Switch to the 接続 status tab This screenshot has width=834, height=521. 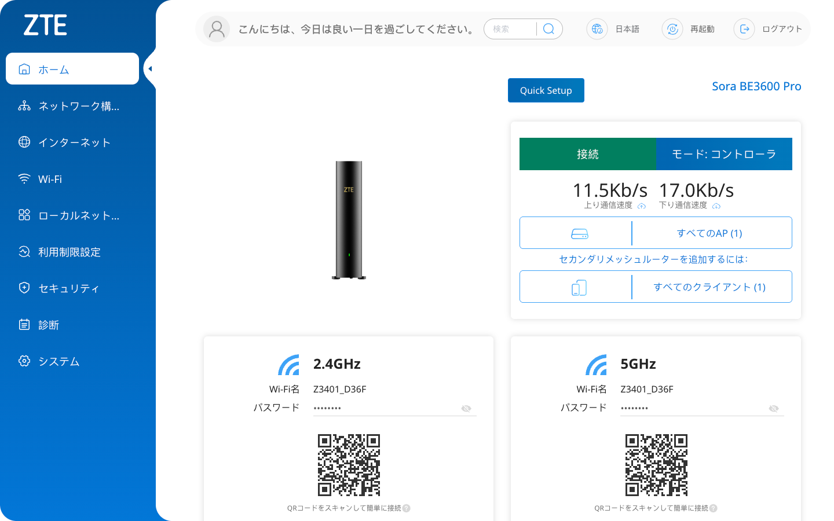[x=587, y=154]
